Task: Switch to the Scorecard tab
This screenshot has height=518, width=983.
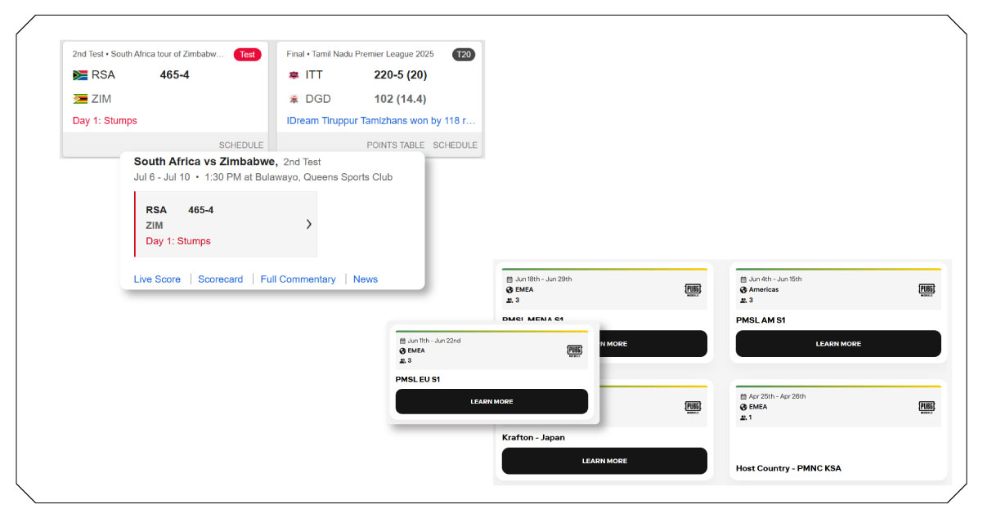Action: (x=221, y=279)
